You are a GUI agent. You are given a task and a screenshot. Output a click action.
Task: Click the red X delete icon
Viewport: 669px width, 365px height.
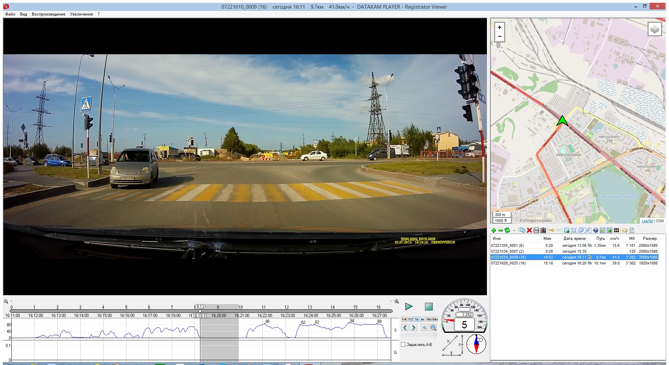point(529,231)
